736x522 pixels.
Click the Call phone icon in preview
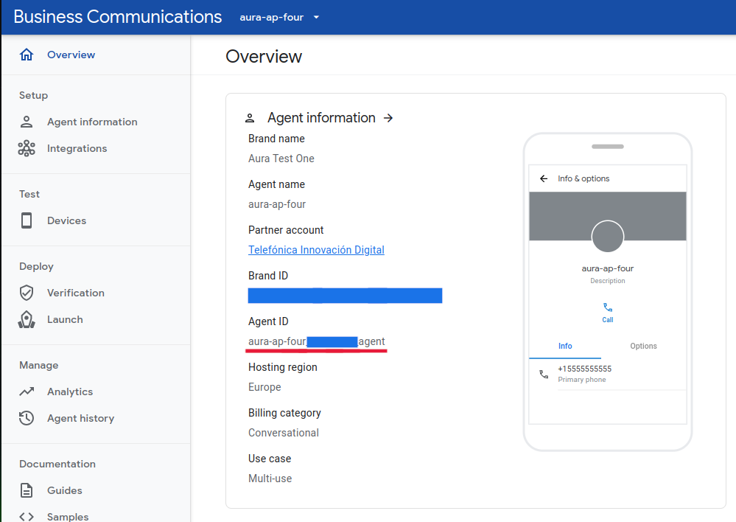pos(607,307)
